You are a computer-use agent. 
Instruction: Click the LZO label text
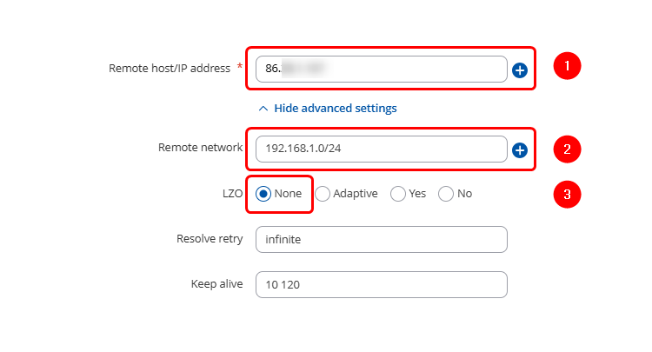(x=232, y=193)
